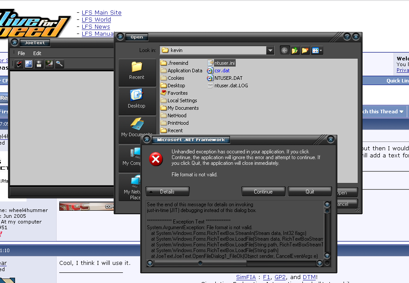This screenshot has height=283, width=409.
Task: Open the DTM link in the signature
Action: point(309,277)
